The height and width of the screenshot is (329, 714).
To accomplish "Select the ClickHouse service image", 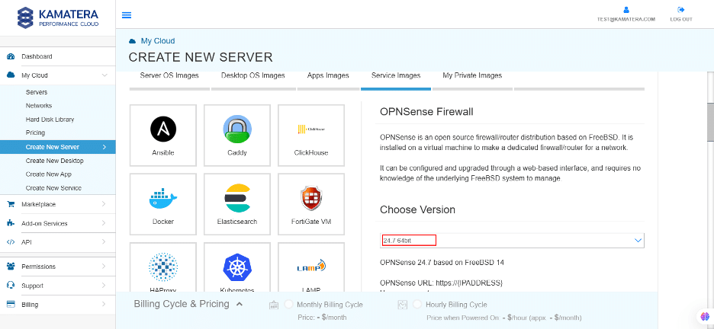I will [x=311, y=136].
